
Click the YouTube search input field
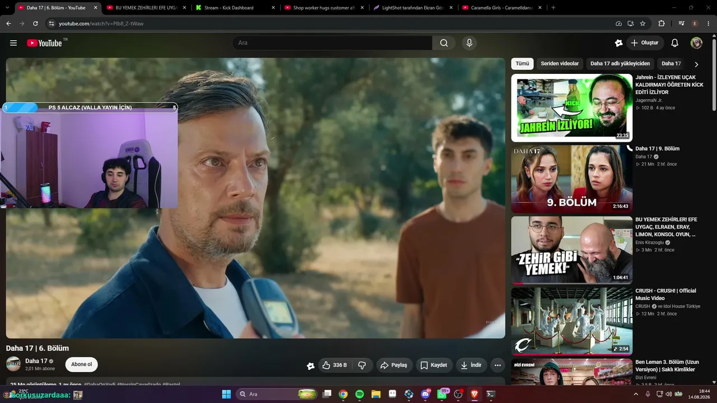pyautogui.click(x=332, y=43)
